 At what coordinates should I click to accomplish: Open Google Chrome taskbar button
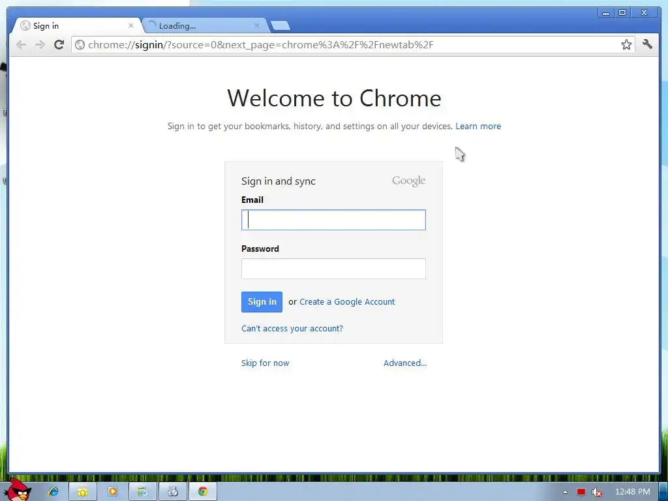[x=203, y=492]
